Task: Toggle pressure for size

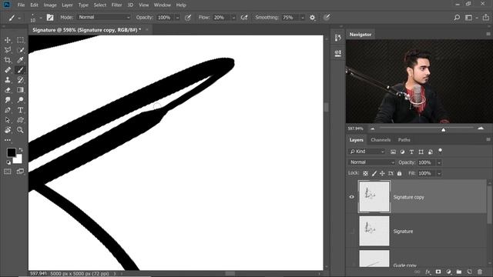Action: tap(327, 18)
